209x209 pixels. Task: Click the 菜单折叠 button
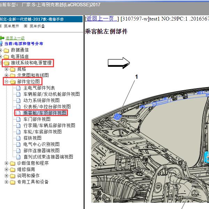37,26
